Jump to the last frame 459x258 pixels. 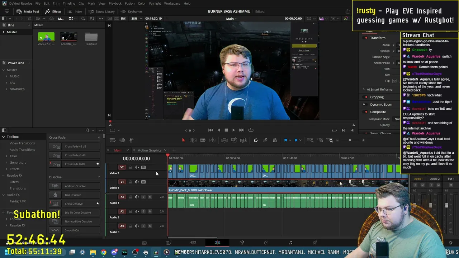tap(242, 130)
